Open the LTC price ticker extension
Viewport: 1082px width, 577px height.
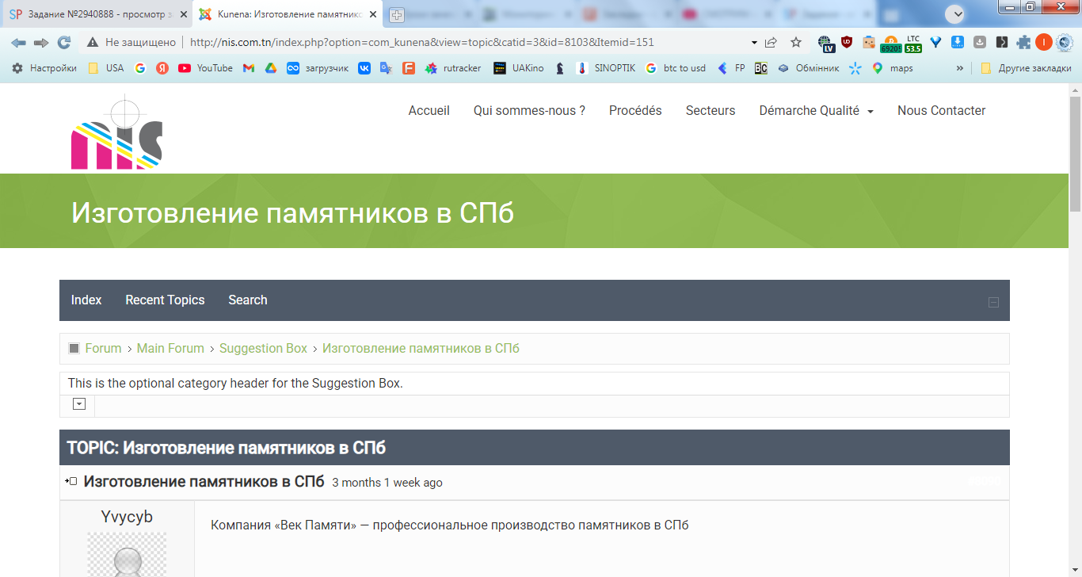913,43
